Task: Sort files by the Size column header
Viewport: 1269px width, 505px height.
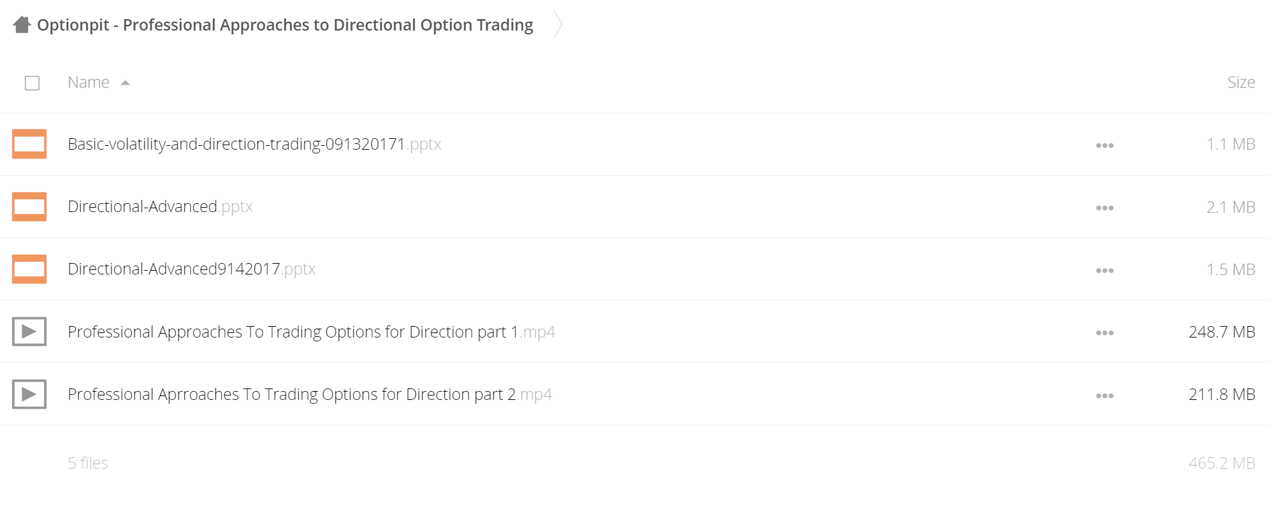Action: pos(1241,82)
